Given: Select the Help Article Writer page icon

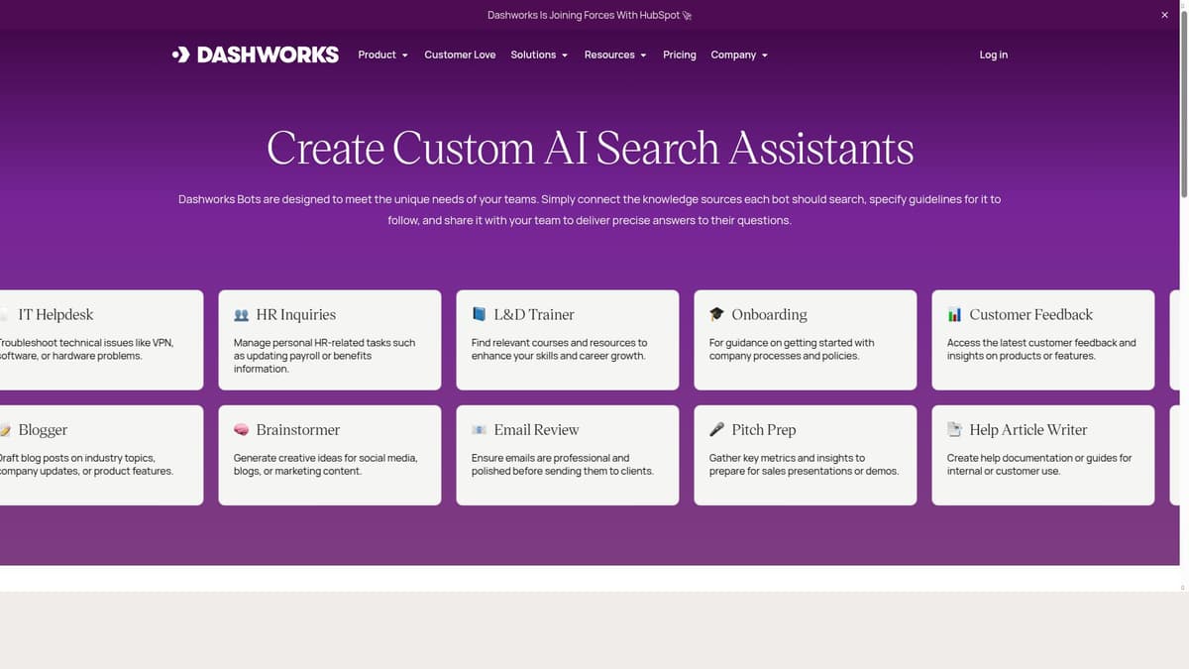Looking at the screenshot, I should 952,429.
